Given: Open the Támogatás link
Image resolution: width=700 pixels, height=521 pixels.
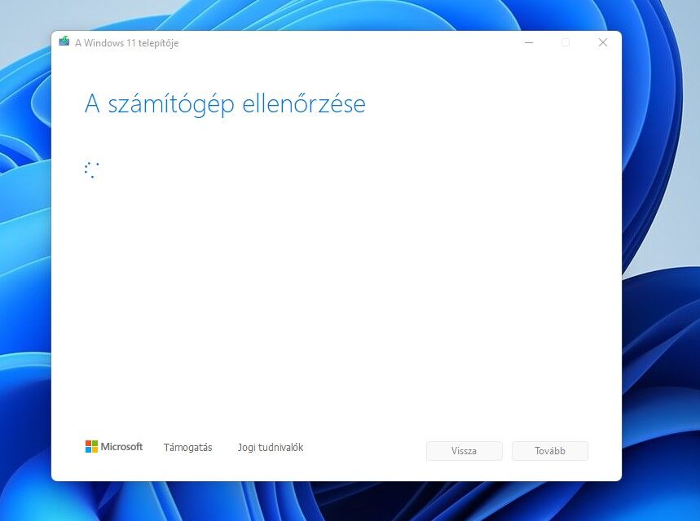Looking at the screenshot, I should coord(188,448).
